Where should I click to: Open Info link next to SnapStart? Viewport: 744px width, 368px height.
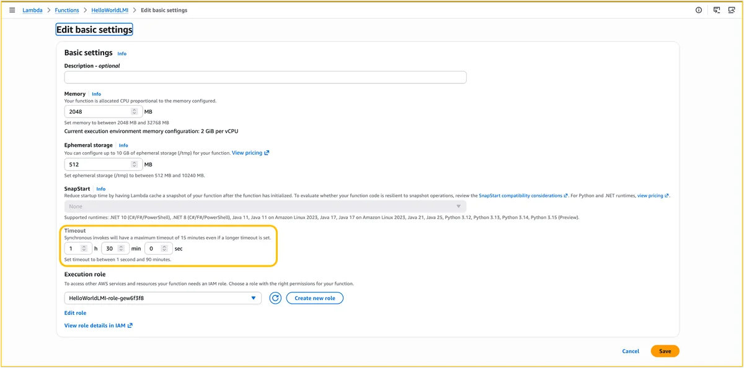pyautogui.click(x=101, y=189)
